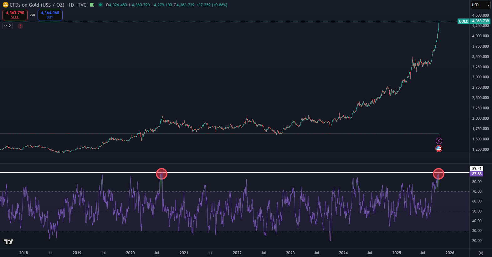
Task: Click the 3,500.000 price axis label
Action: coord(480,57)
